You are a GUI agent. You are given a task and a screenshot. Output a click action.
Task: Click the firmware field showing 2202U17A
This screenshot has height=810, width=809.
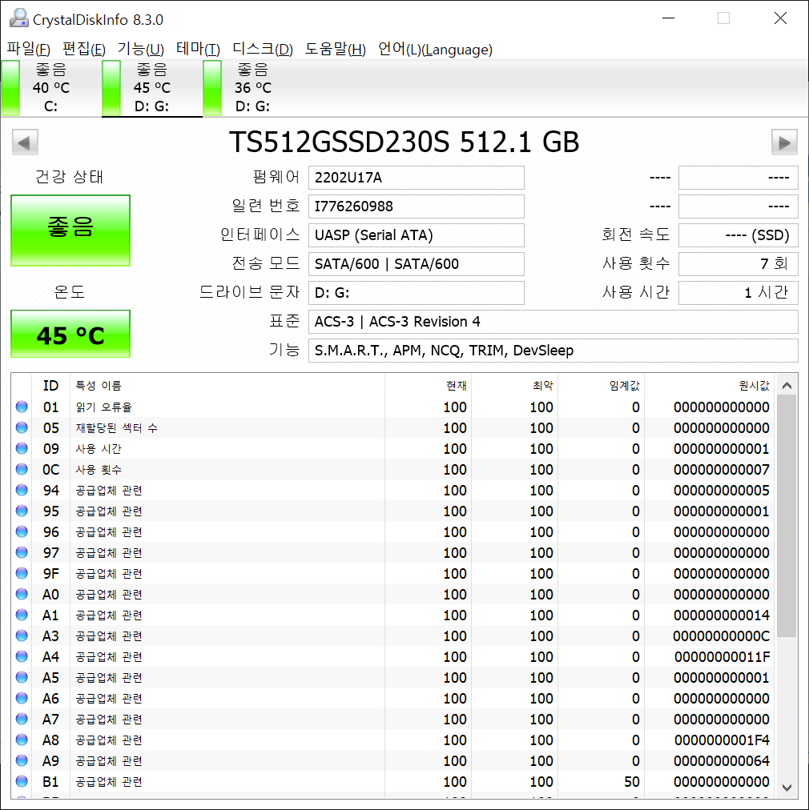pos(416,178)
